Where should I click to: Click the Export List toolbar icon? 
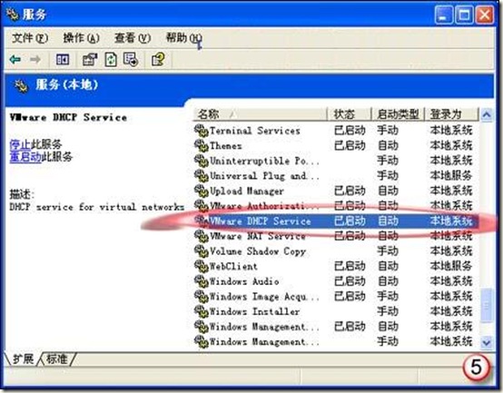(x=131, y=60)
